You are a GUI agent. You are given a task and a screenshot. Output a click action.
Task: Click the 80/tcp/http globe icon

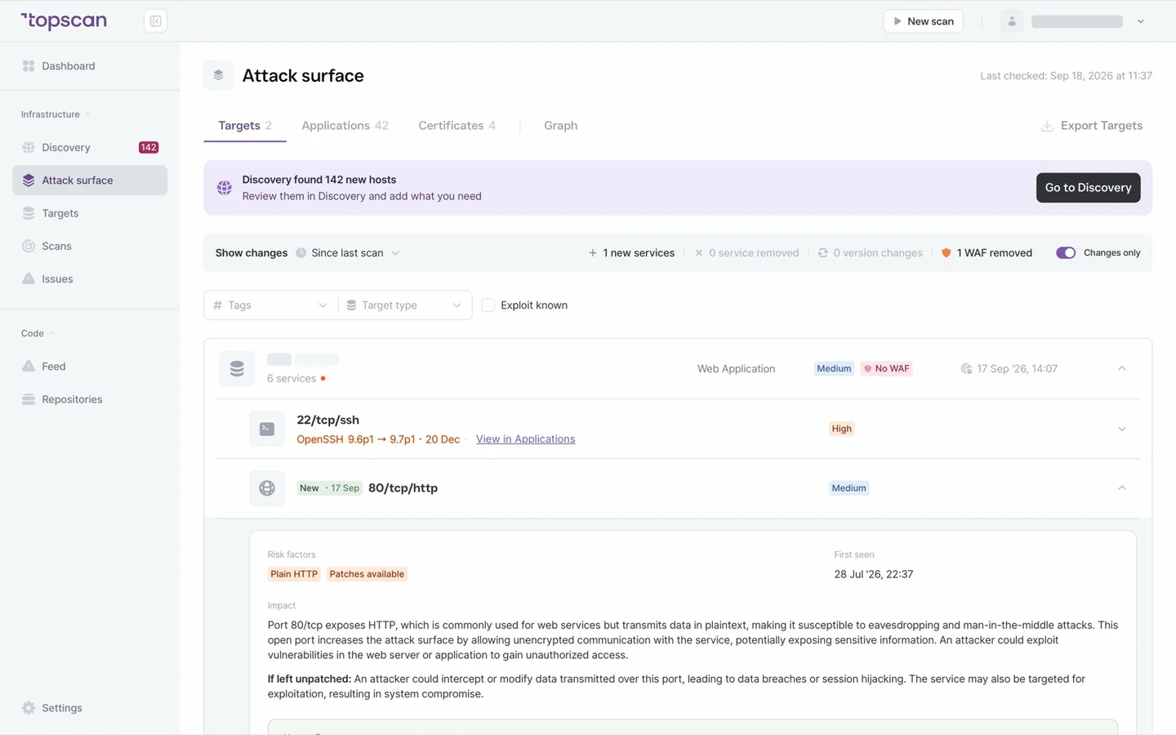[x=267, y=488]
